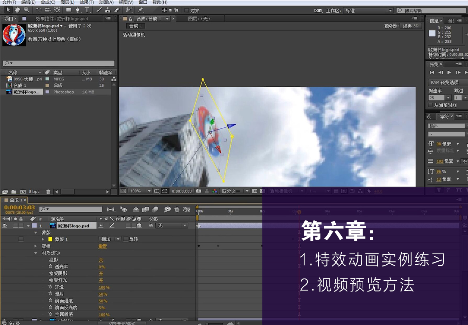Screen dimensions: 468x325
Task: Collapse the 材质选项 material options group
Action: 36,253
